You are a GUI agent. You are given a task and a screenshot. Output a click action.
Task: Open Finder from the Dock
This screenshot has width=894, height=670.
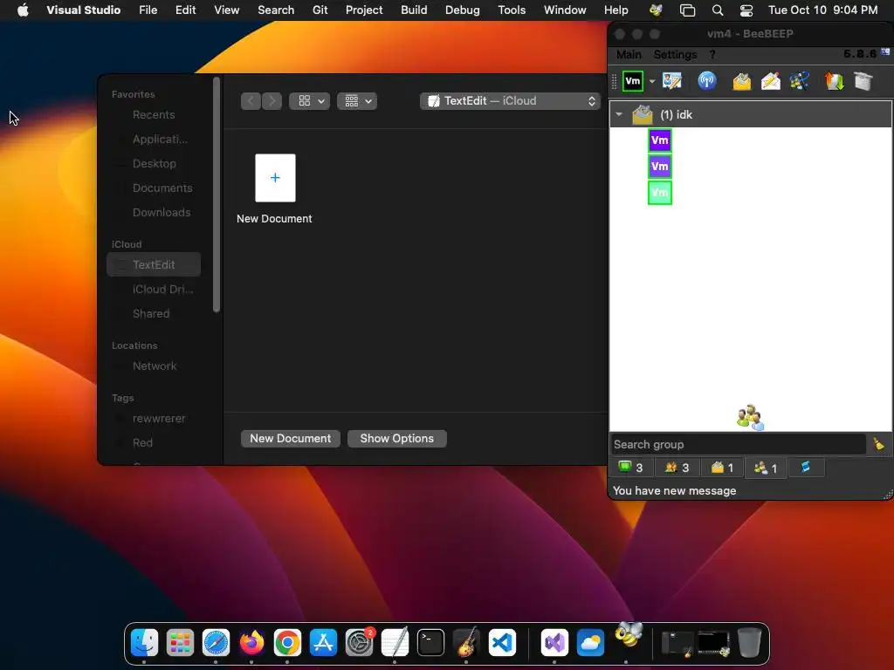[x=144, y=643]
